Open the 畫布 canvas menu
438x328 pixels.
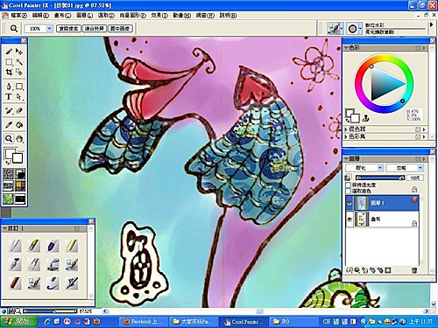tap(62, 15)
